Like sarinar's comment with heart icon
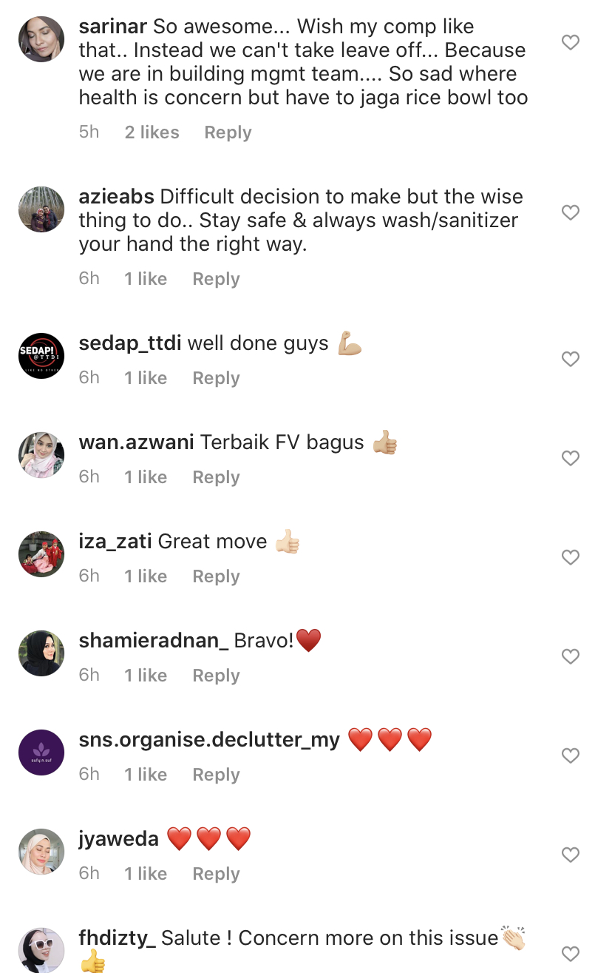The image size is (612, 973). point(570,43)
